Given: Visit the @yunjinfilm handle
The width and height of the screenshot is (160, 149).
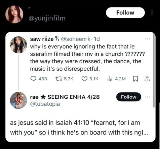Looking at the screenshot, I should [x=47, y=18].
